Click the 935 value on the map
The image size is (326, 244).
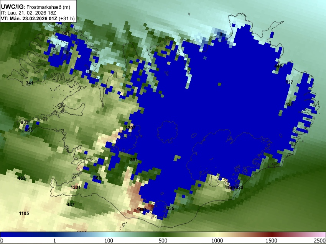click(25, 122)
